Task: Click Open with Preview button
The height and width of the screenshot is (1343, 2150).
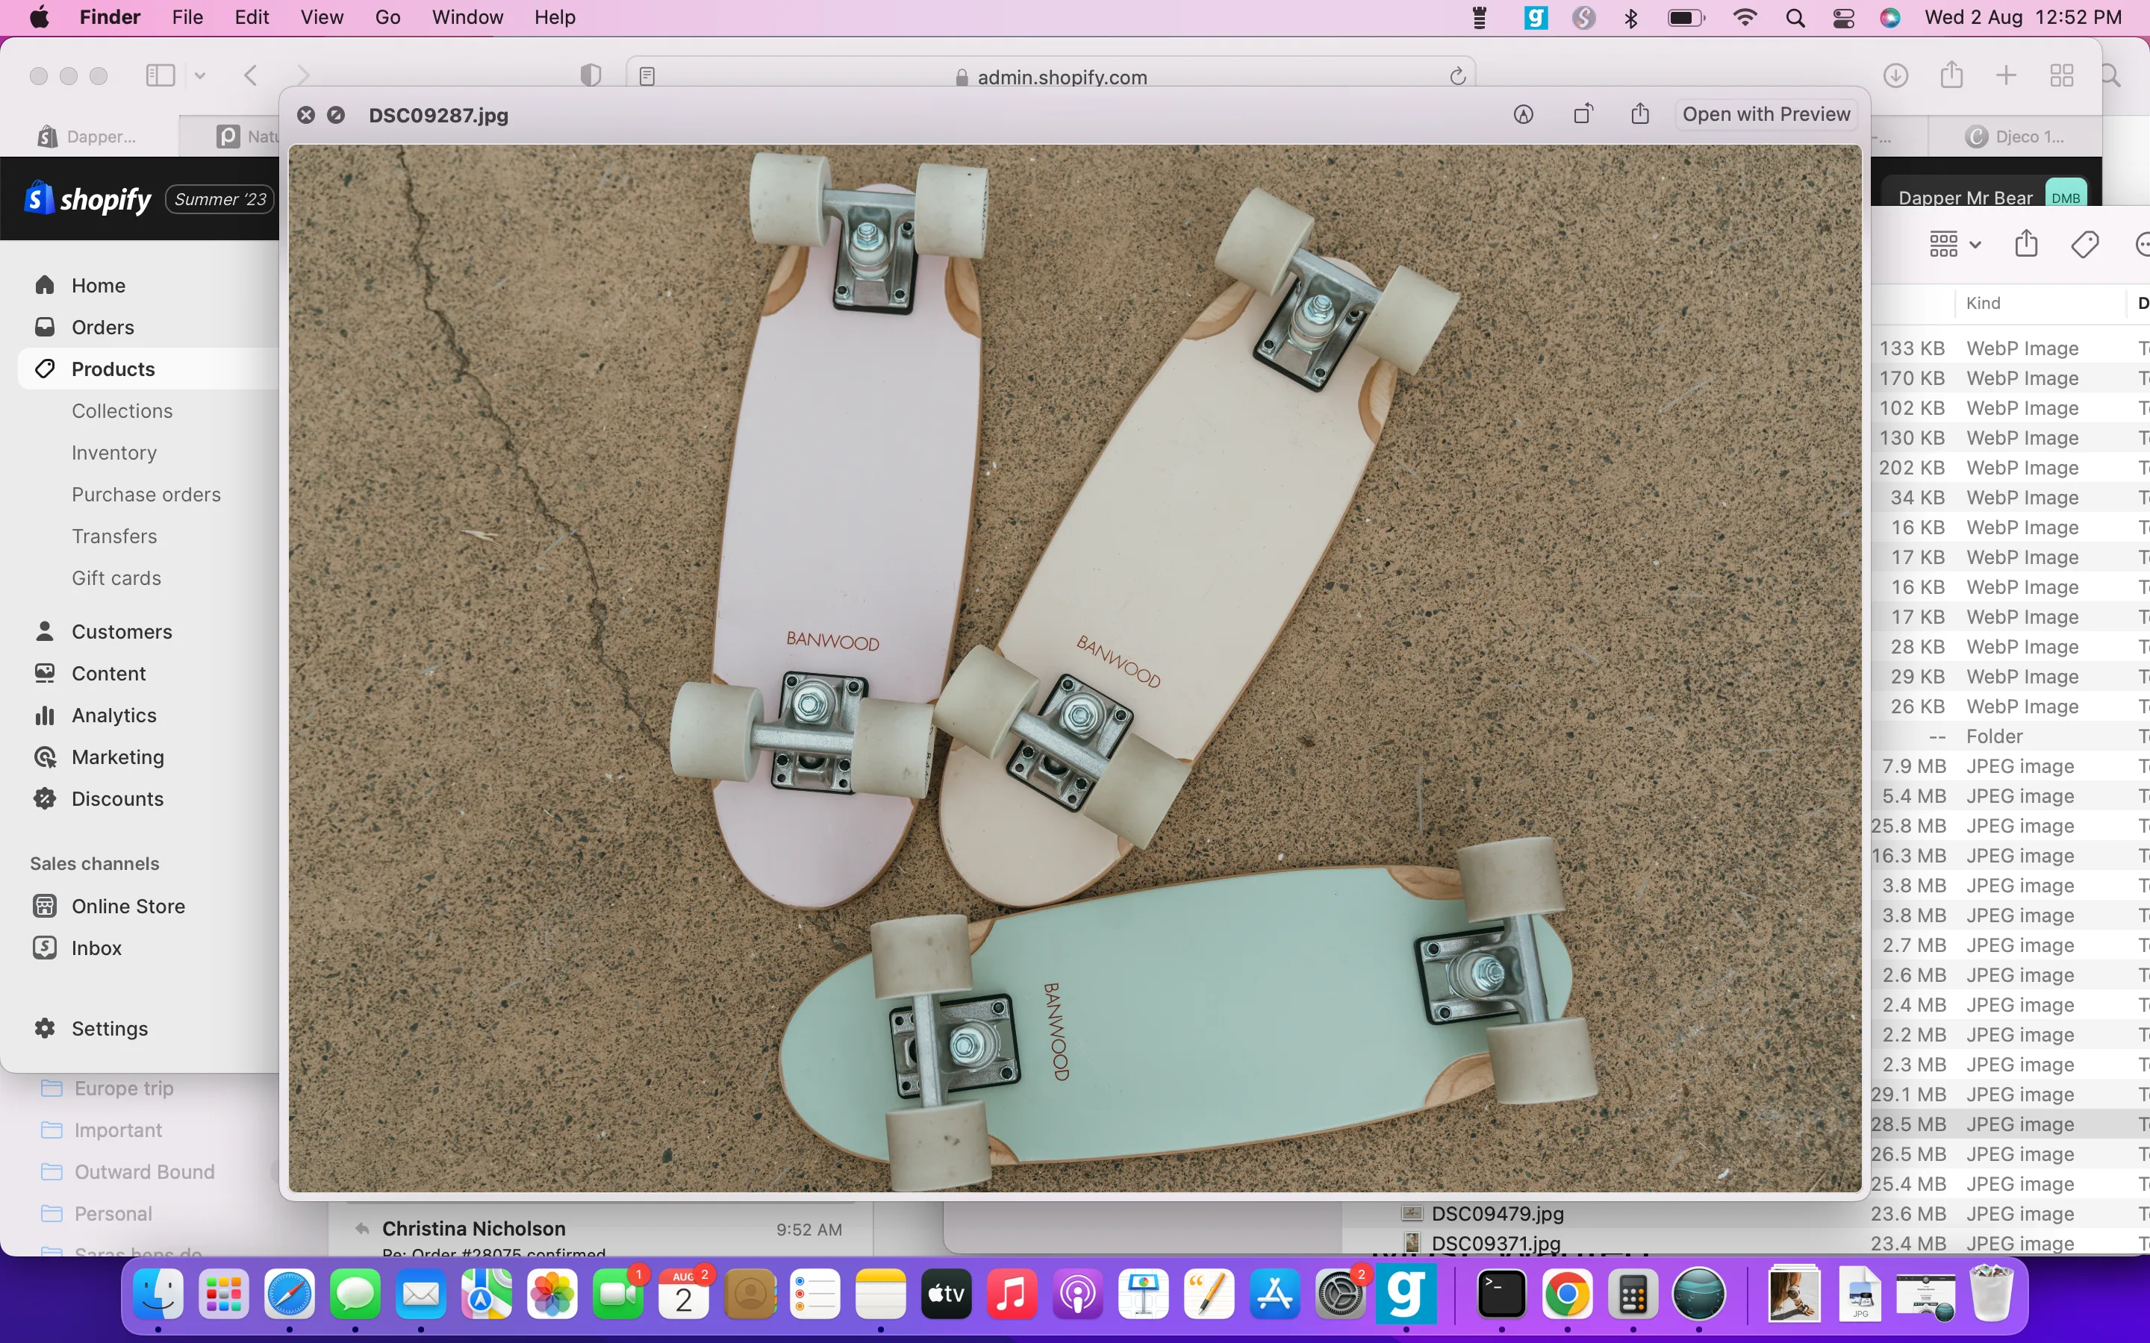Action: (x=1766, y=115)
